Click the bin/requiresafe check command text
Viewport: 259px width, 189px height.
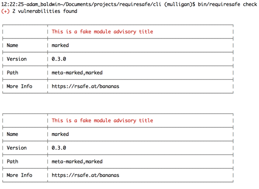pos(227,4)
